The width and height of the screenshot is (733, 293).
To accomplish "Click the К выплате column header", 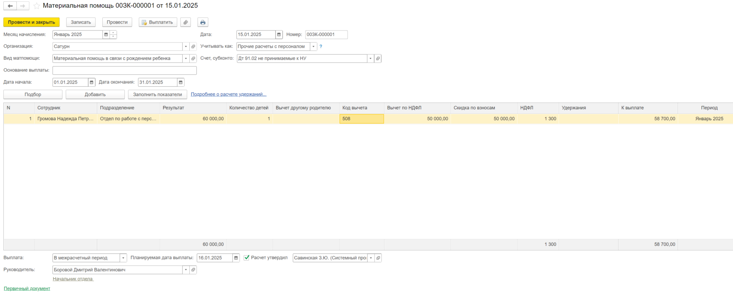I will point(648,108).
